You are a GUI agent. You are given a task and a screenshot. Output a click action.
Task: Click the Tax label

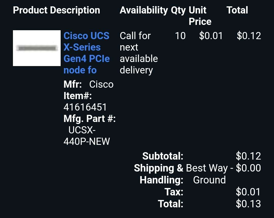(174, 192)
